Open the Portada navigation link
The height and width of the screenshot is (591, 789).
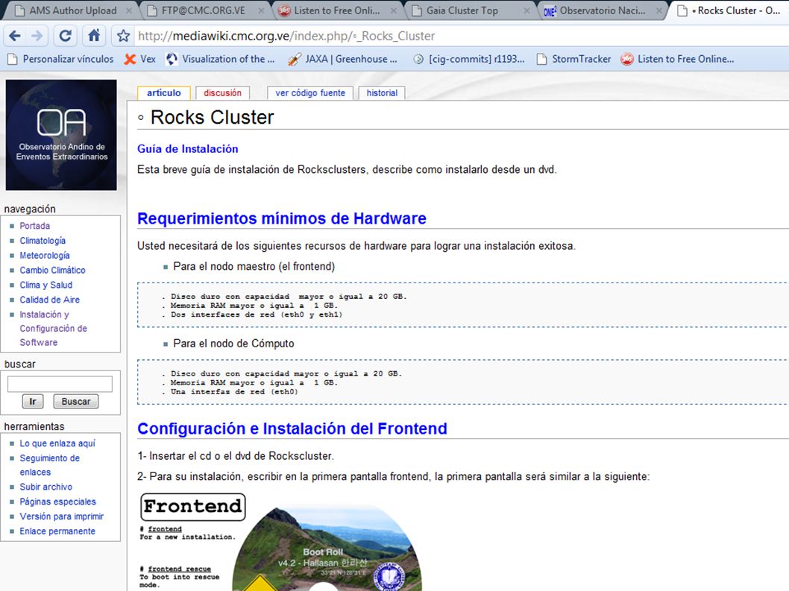click(35, 226)
